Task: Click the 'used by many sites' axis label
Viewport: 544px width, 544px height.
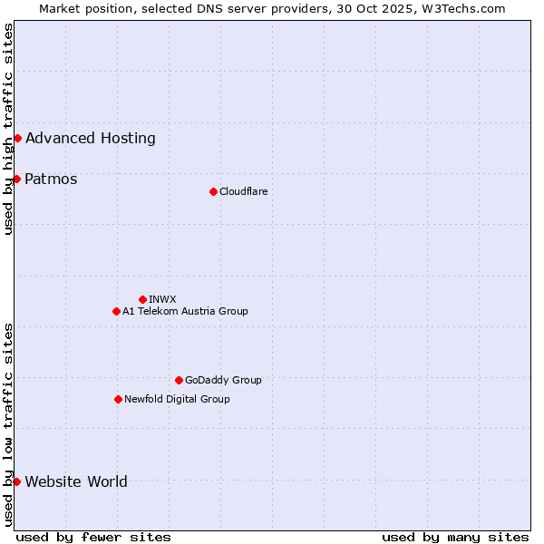Action: (x=454, y=537)
